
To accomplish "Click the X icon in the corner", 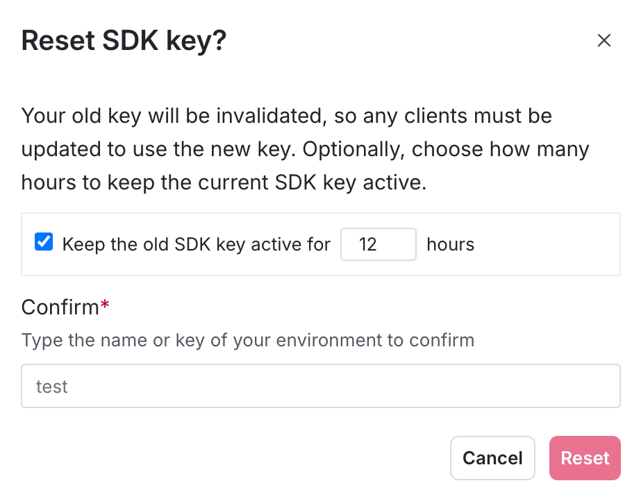I will point(604,40).
